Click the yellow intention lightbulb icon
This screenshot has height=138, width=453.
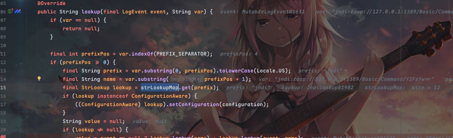[39, 79]
